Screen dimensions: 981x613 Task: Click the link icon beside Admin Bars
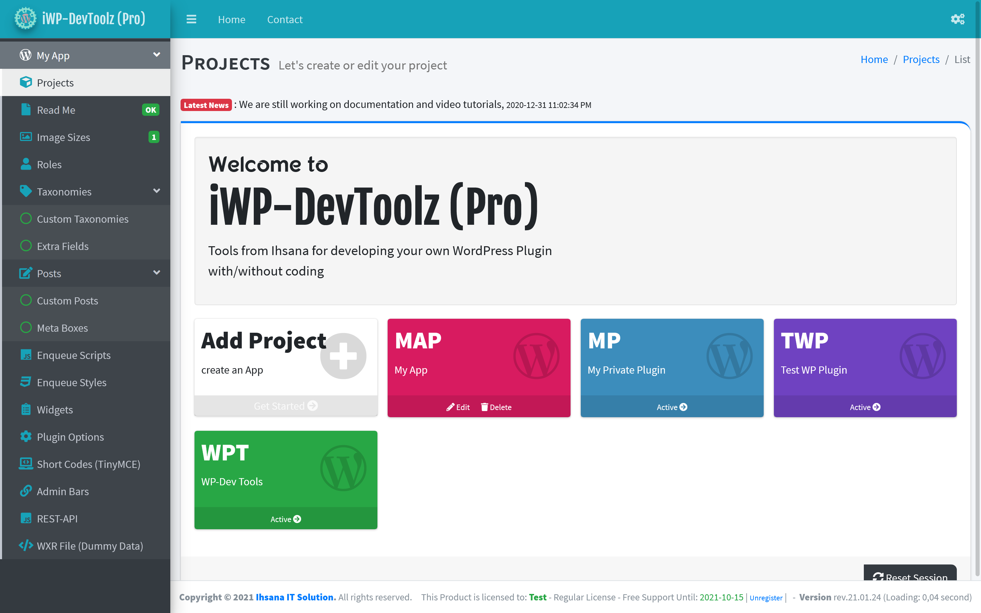click(26, 490)
